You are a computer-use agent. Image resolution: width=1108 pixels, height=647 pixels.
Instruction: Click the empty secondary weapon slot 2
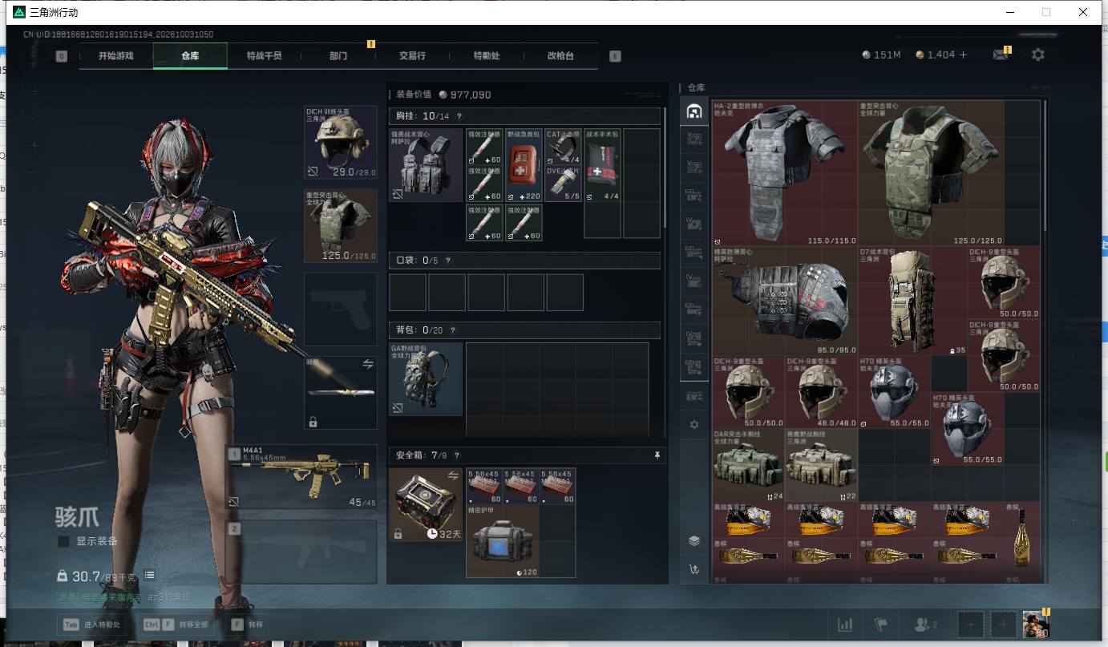tap(301, 552)
